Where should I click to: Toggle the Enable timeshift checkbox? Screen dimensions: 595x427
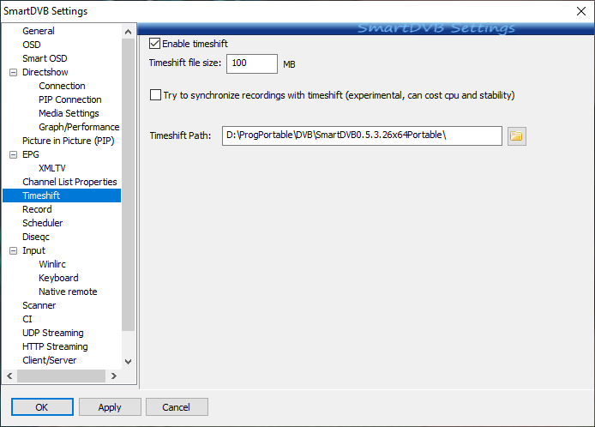pos(154,44)
